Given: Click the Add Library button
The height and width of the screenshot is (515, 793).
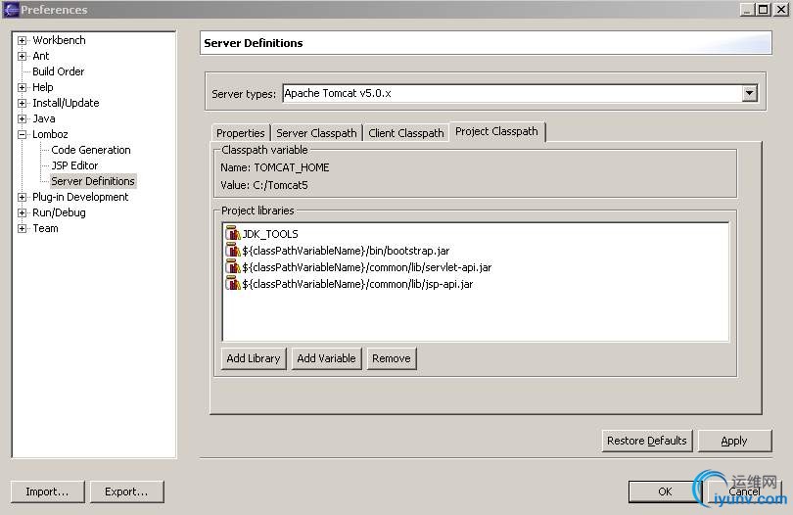Looking at the screenshot, I should (254, 358).
